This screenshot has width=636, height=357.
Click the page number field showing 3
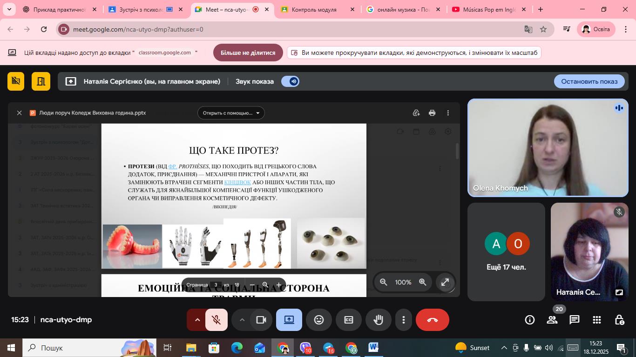pos(216,285)
